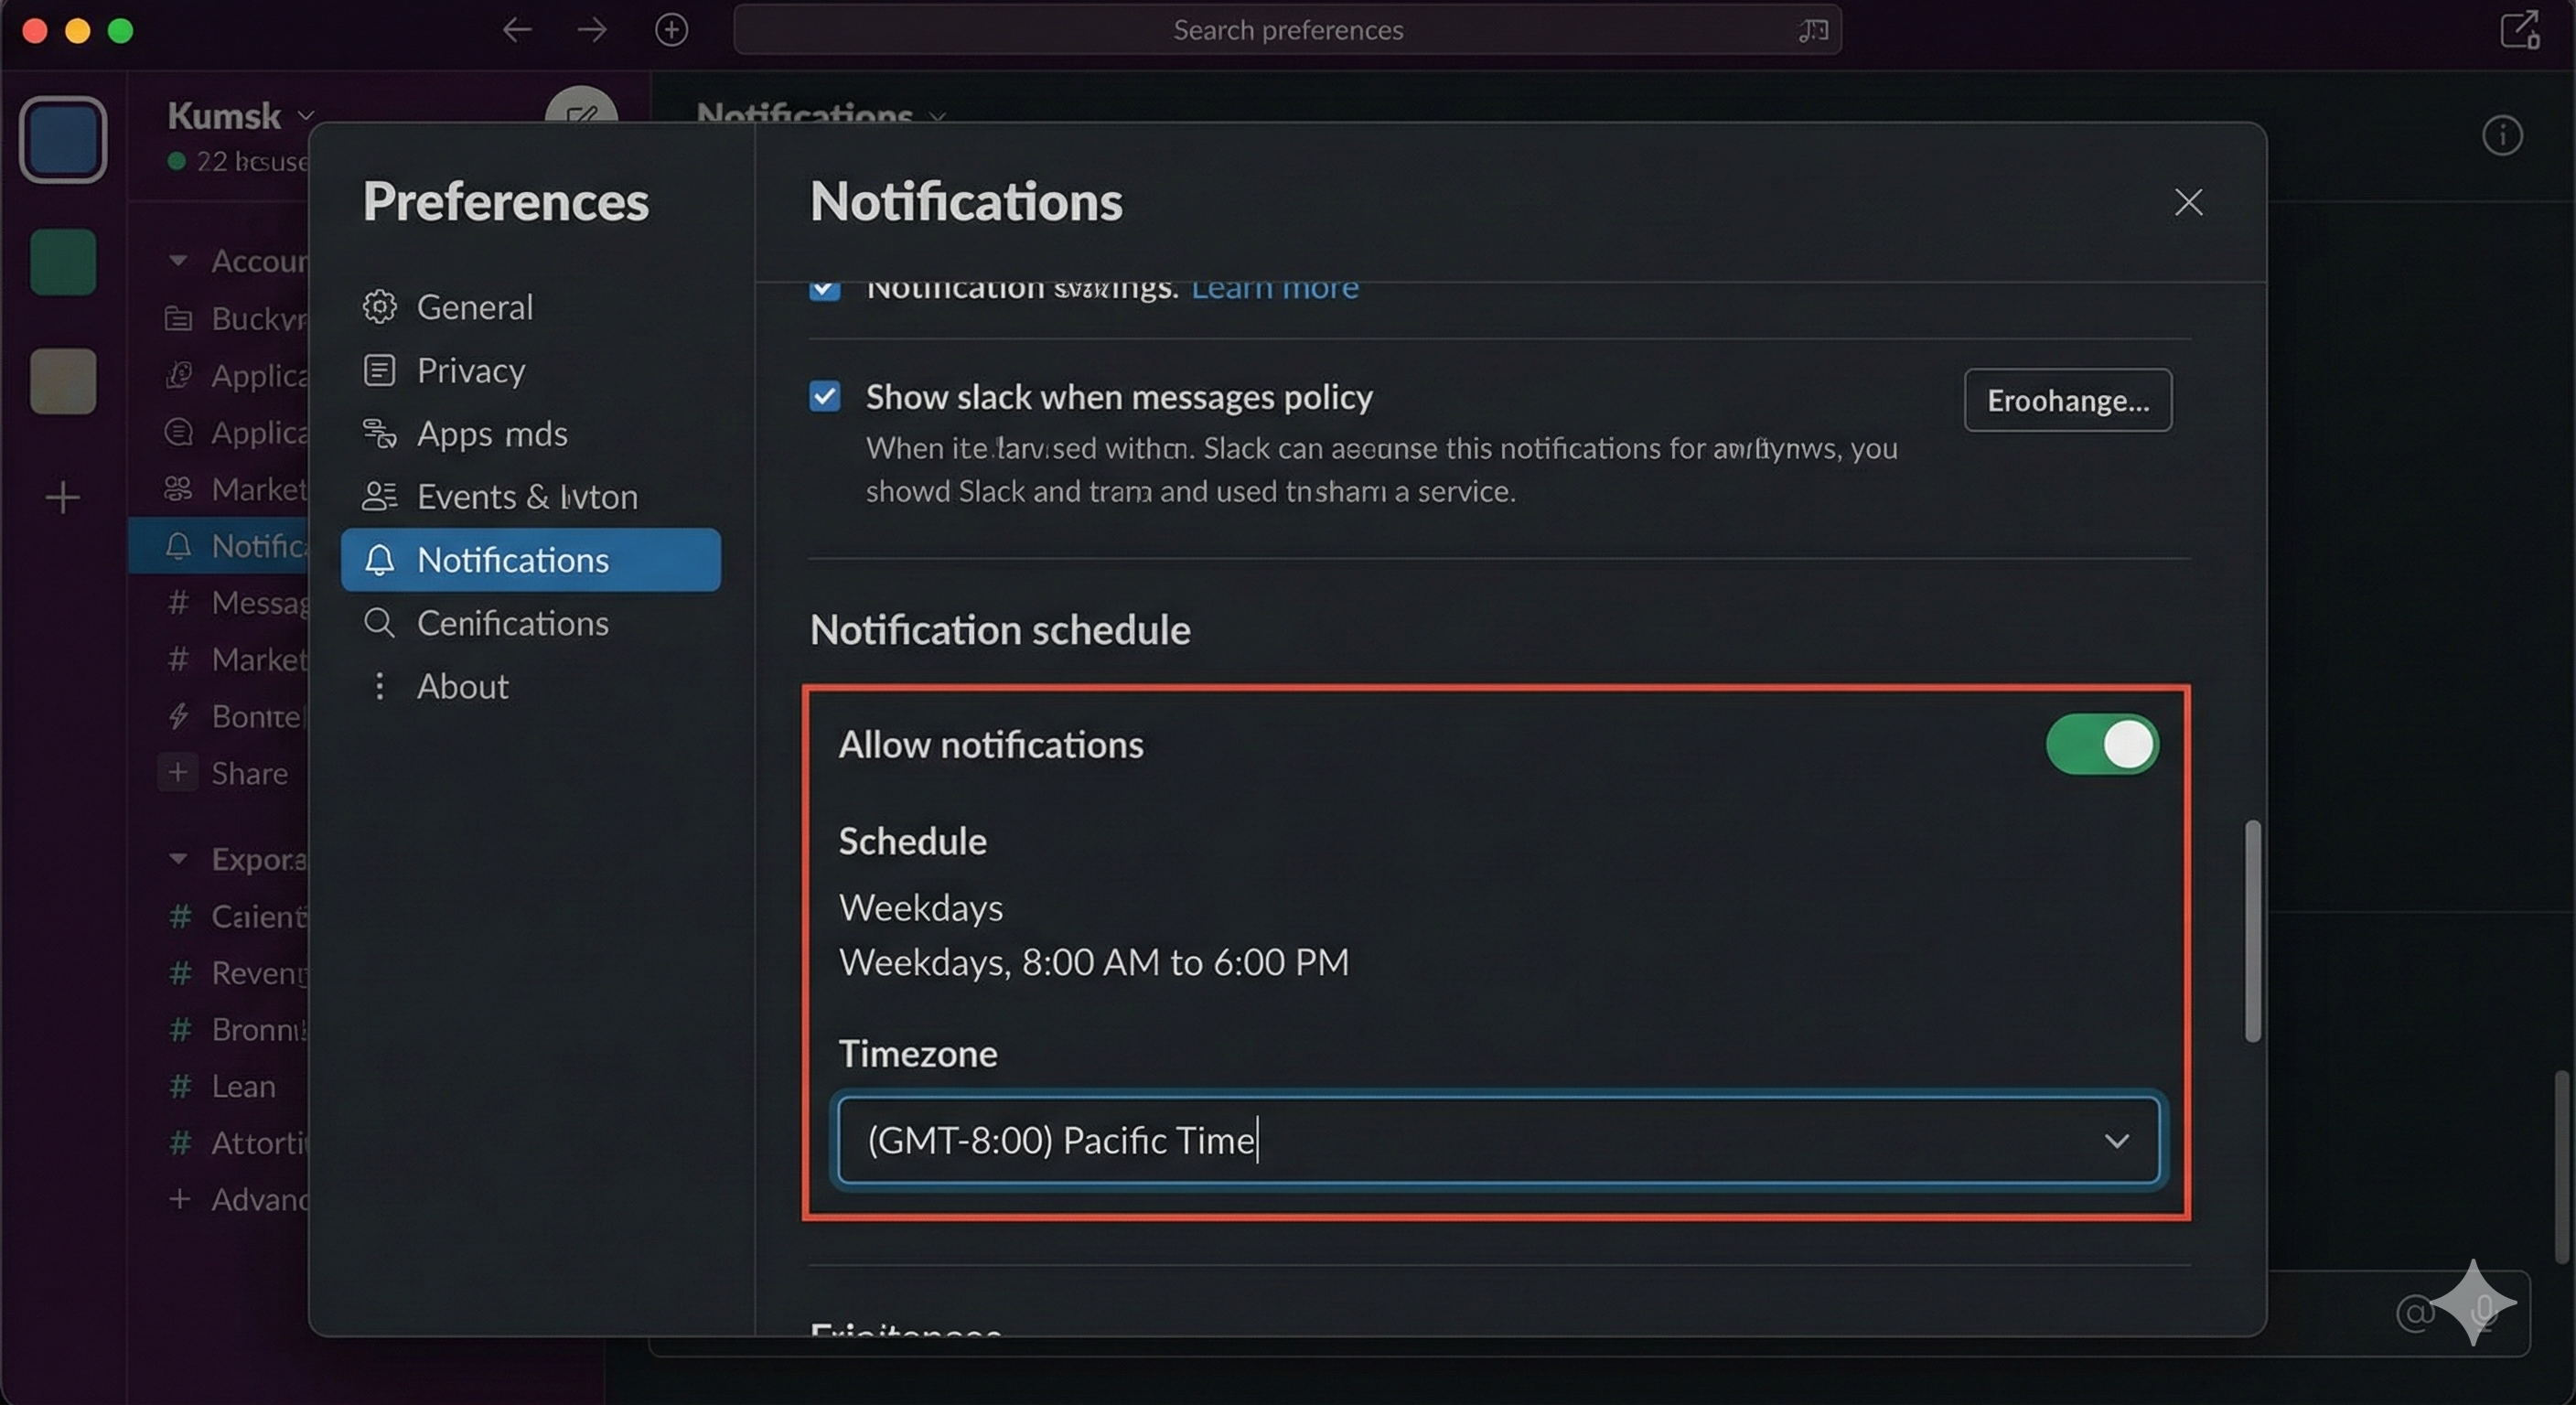Uncheck Show slack when messages policy
Image resolution: width=2576 pixels, height=1405 pixels.
824,396
